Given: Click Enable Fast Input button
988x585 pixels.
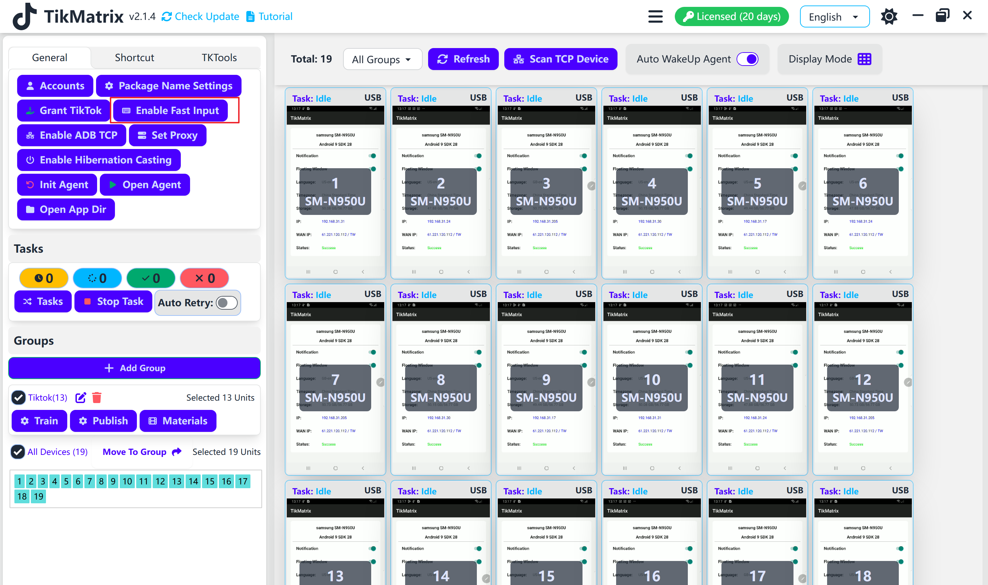Looking at the screenshot, I should (x=170, y=111).
